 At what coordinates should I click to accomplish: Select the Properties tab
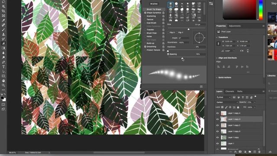pos(221,26)
